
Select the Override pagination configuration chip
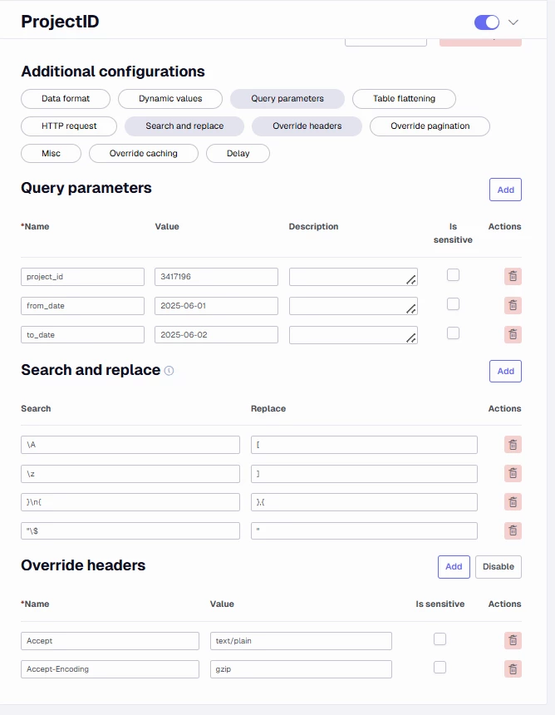(430, 126)
